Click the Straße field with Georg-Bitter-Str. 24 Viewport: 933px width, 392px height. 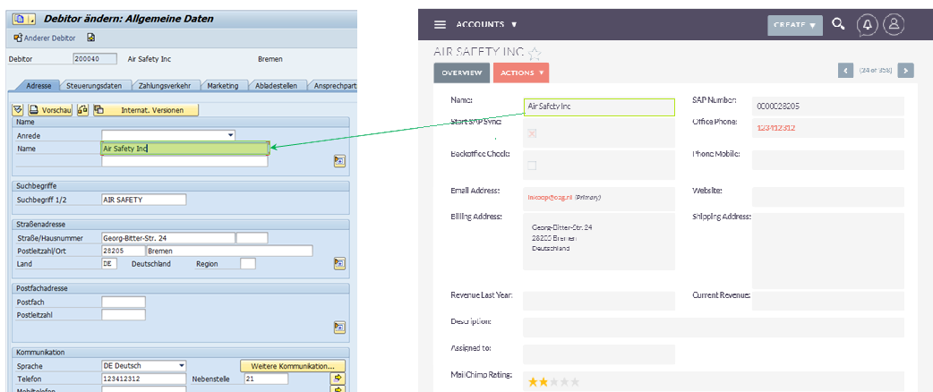168,238
